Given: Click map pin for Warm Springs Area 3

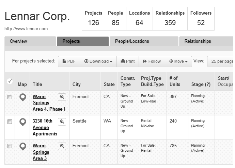Looking at the screenshot, I should [23, 147].
